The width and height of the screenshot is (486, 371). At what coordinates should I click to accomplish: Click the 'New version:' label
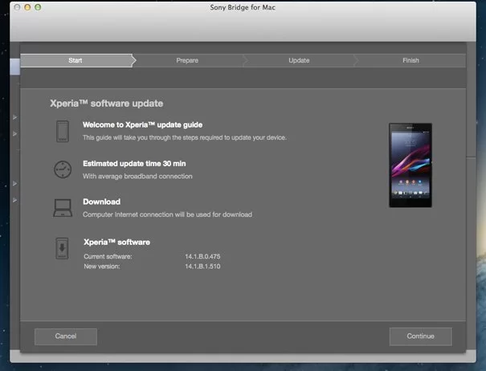[x=102, y=267]
